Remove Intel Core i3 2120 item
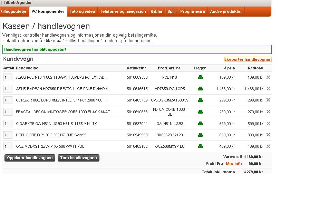 point(268,135)
